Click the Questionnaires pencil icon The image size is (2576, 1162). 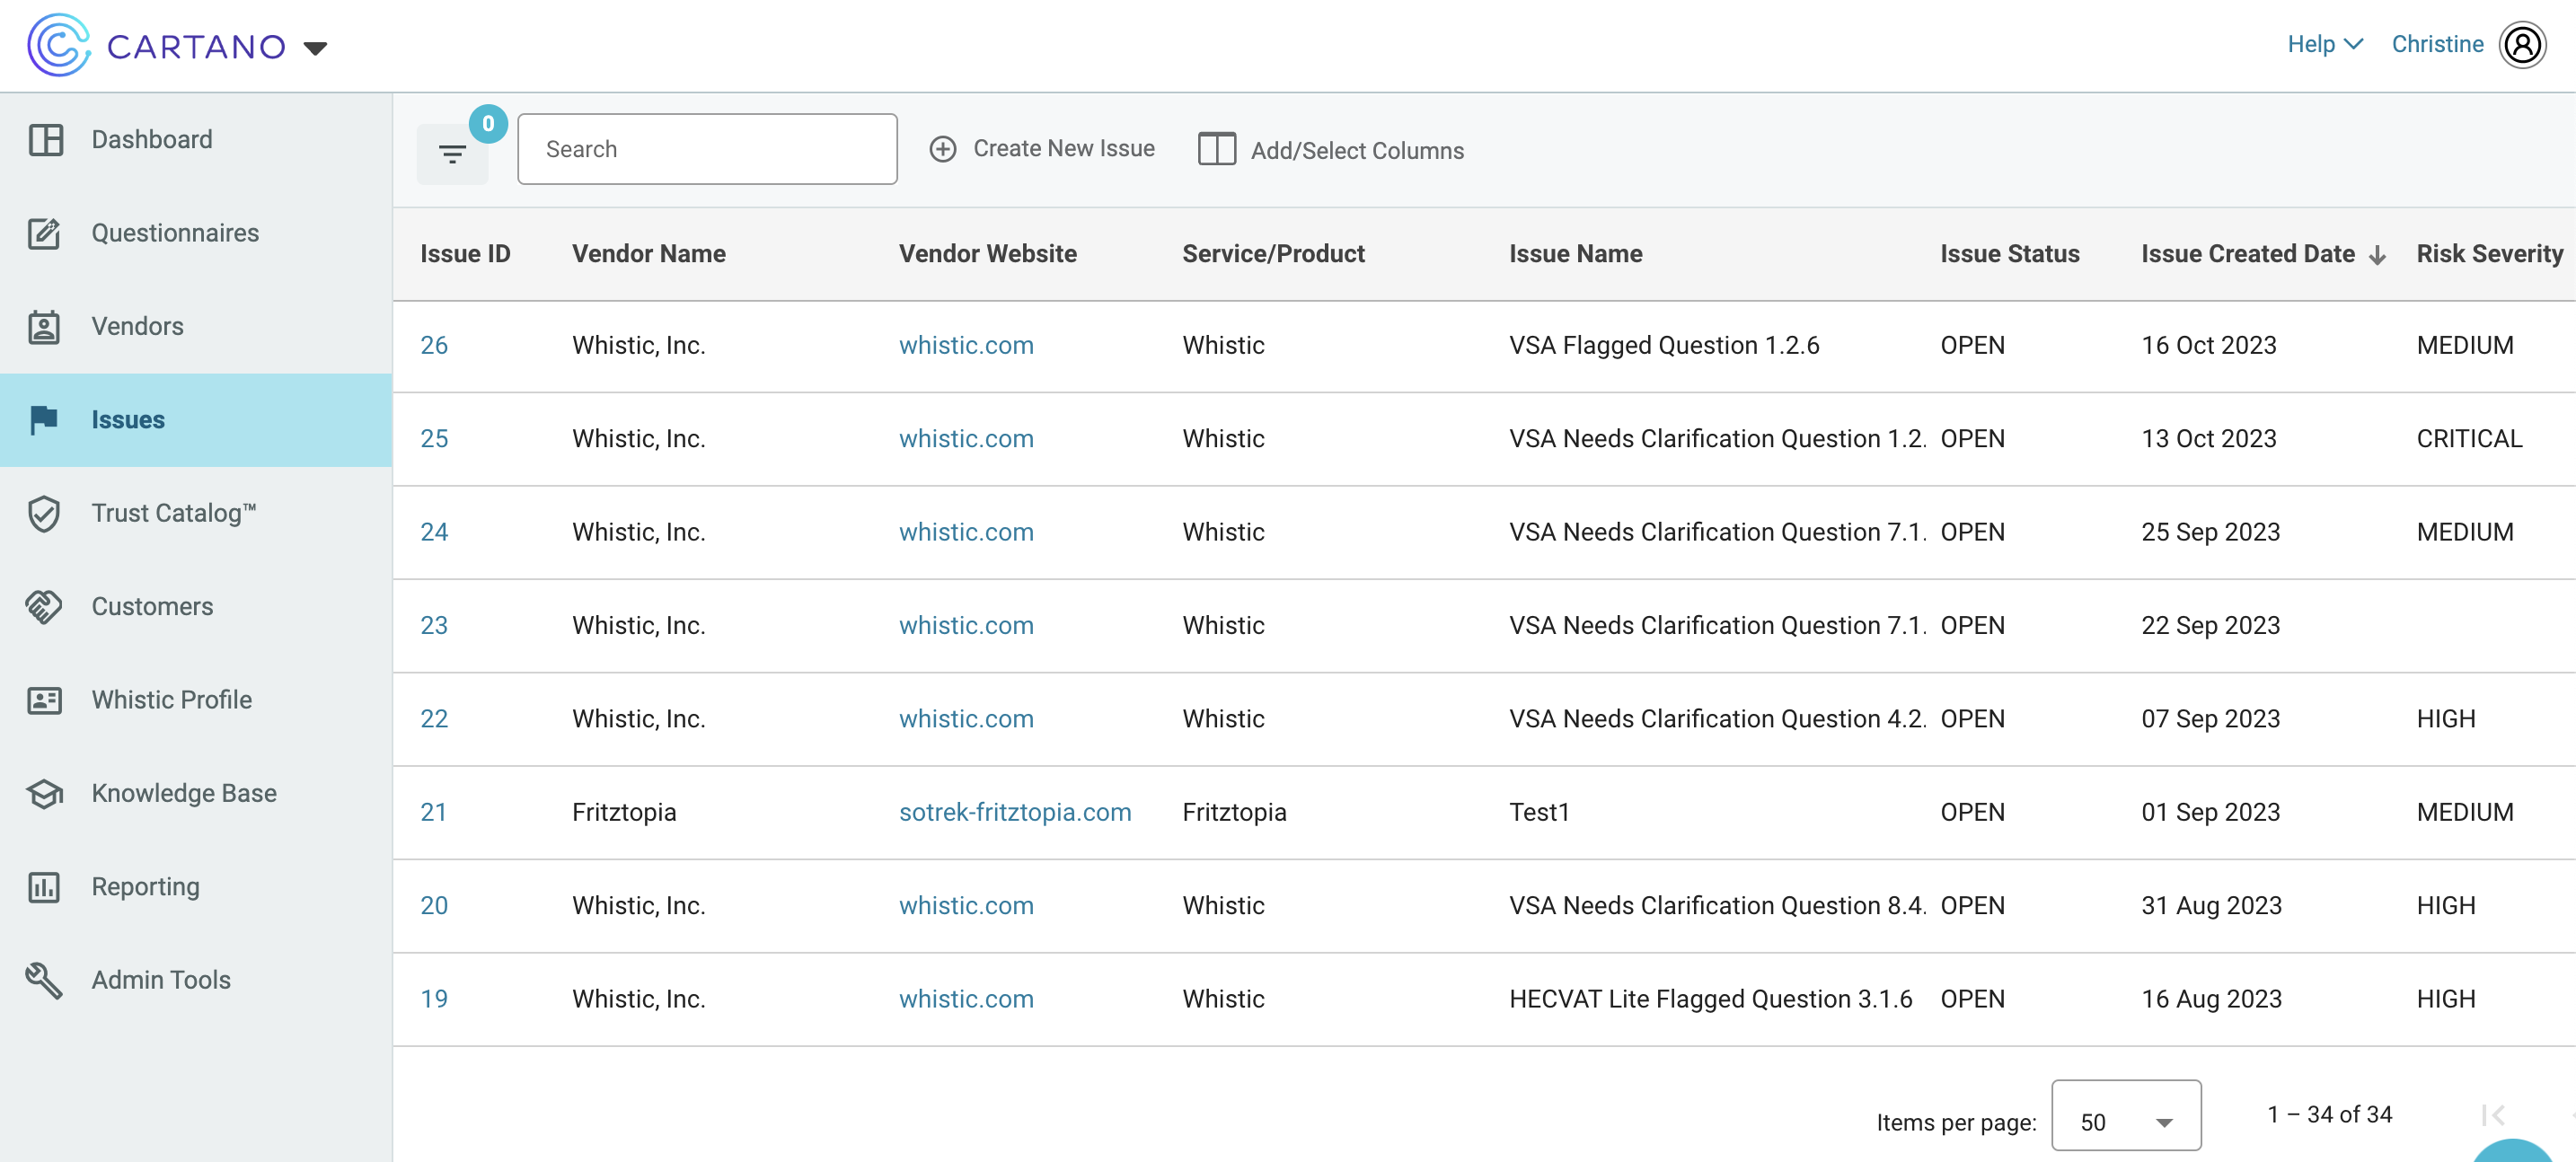coord(45,233)
